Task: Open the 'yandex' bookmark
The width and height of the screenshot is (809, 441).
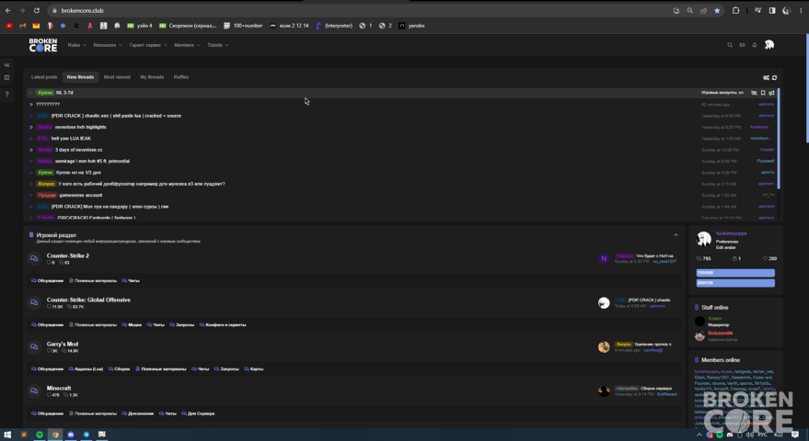Action: [411, 25]
